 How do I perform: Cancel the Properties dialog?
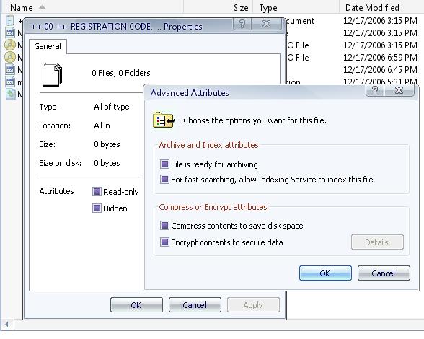point(195,305)
